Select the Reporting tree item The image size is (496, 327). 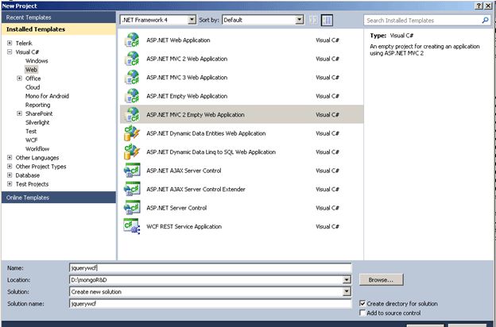(37, 105)
